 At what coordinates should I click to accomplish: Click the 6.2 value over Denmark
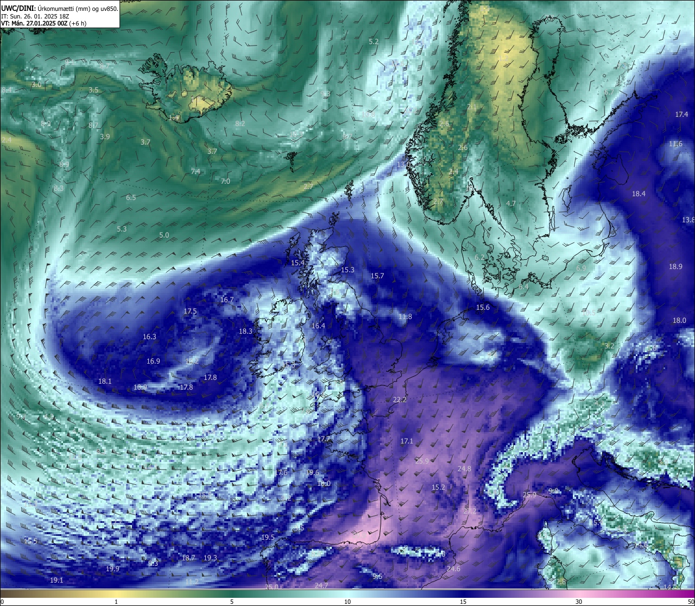point(479,257)
